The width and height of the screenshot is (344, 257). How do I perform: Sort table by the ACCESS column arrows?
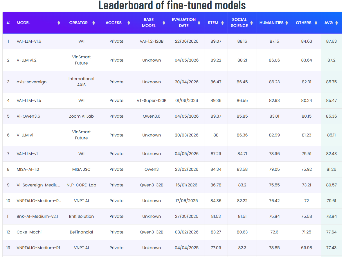click(129, 23)
